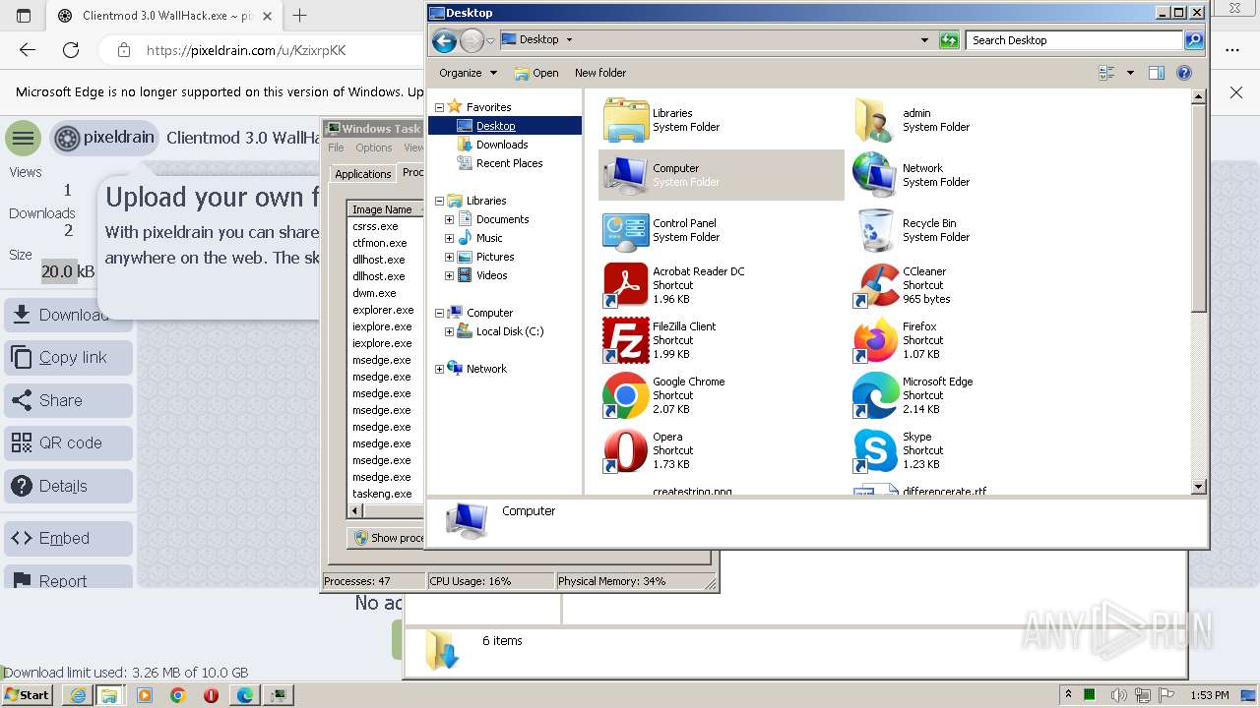Click Open in the Explorer toolbar
Viewport: 1260px width, 708px height.
(x=536, y=73)
